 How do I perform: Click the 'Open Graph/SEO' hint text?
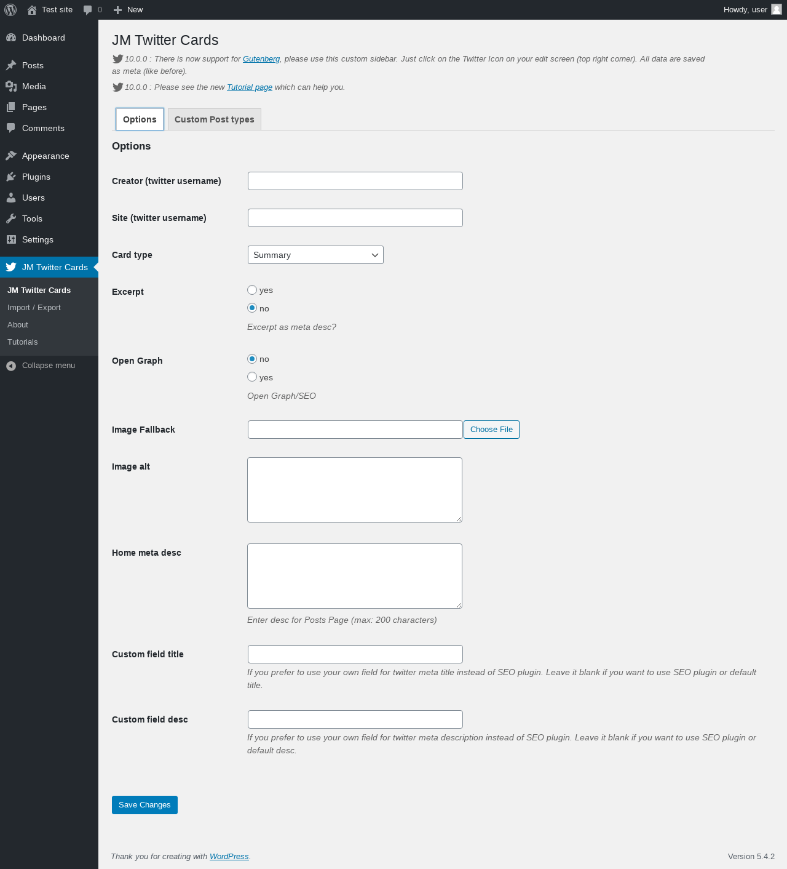(282, 396)
